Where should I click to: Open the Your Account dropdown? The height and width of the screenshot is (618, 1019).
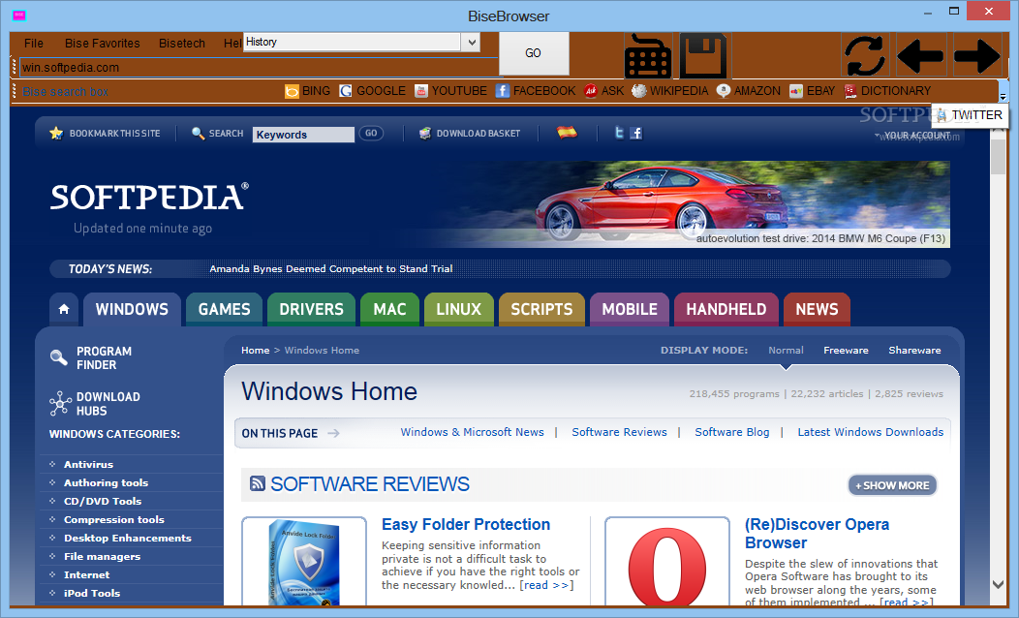(913, 136)
